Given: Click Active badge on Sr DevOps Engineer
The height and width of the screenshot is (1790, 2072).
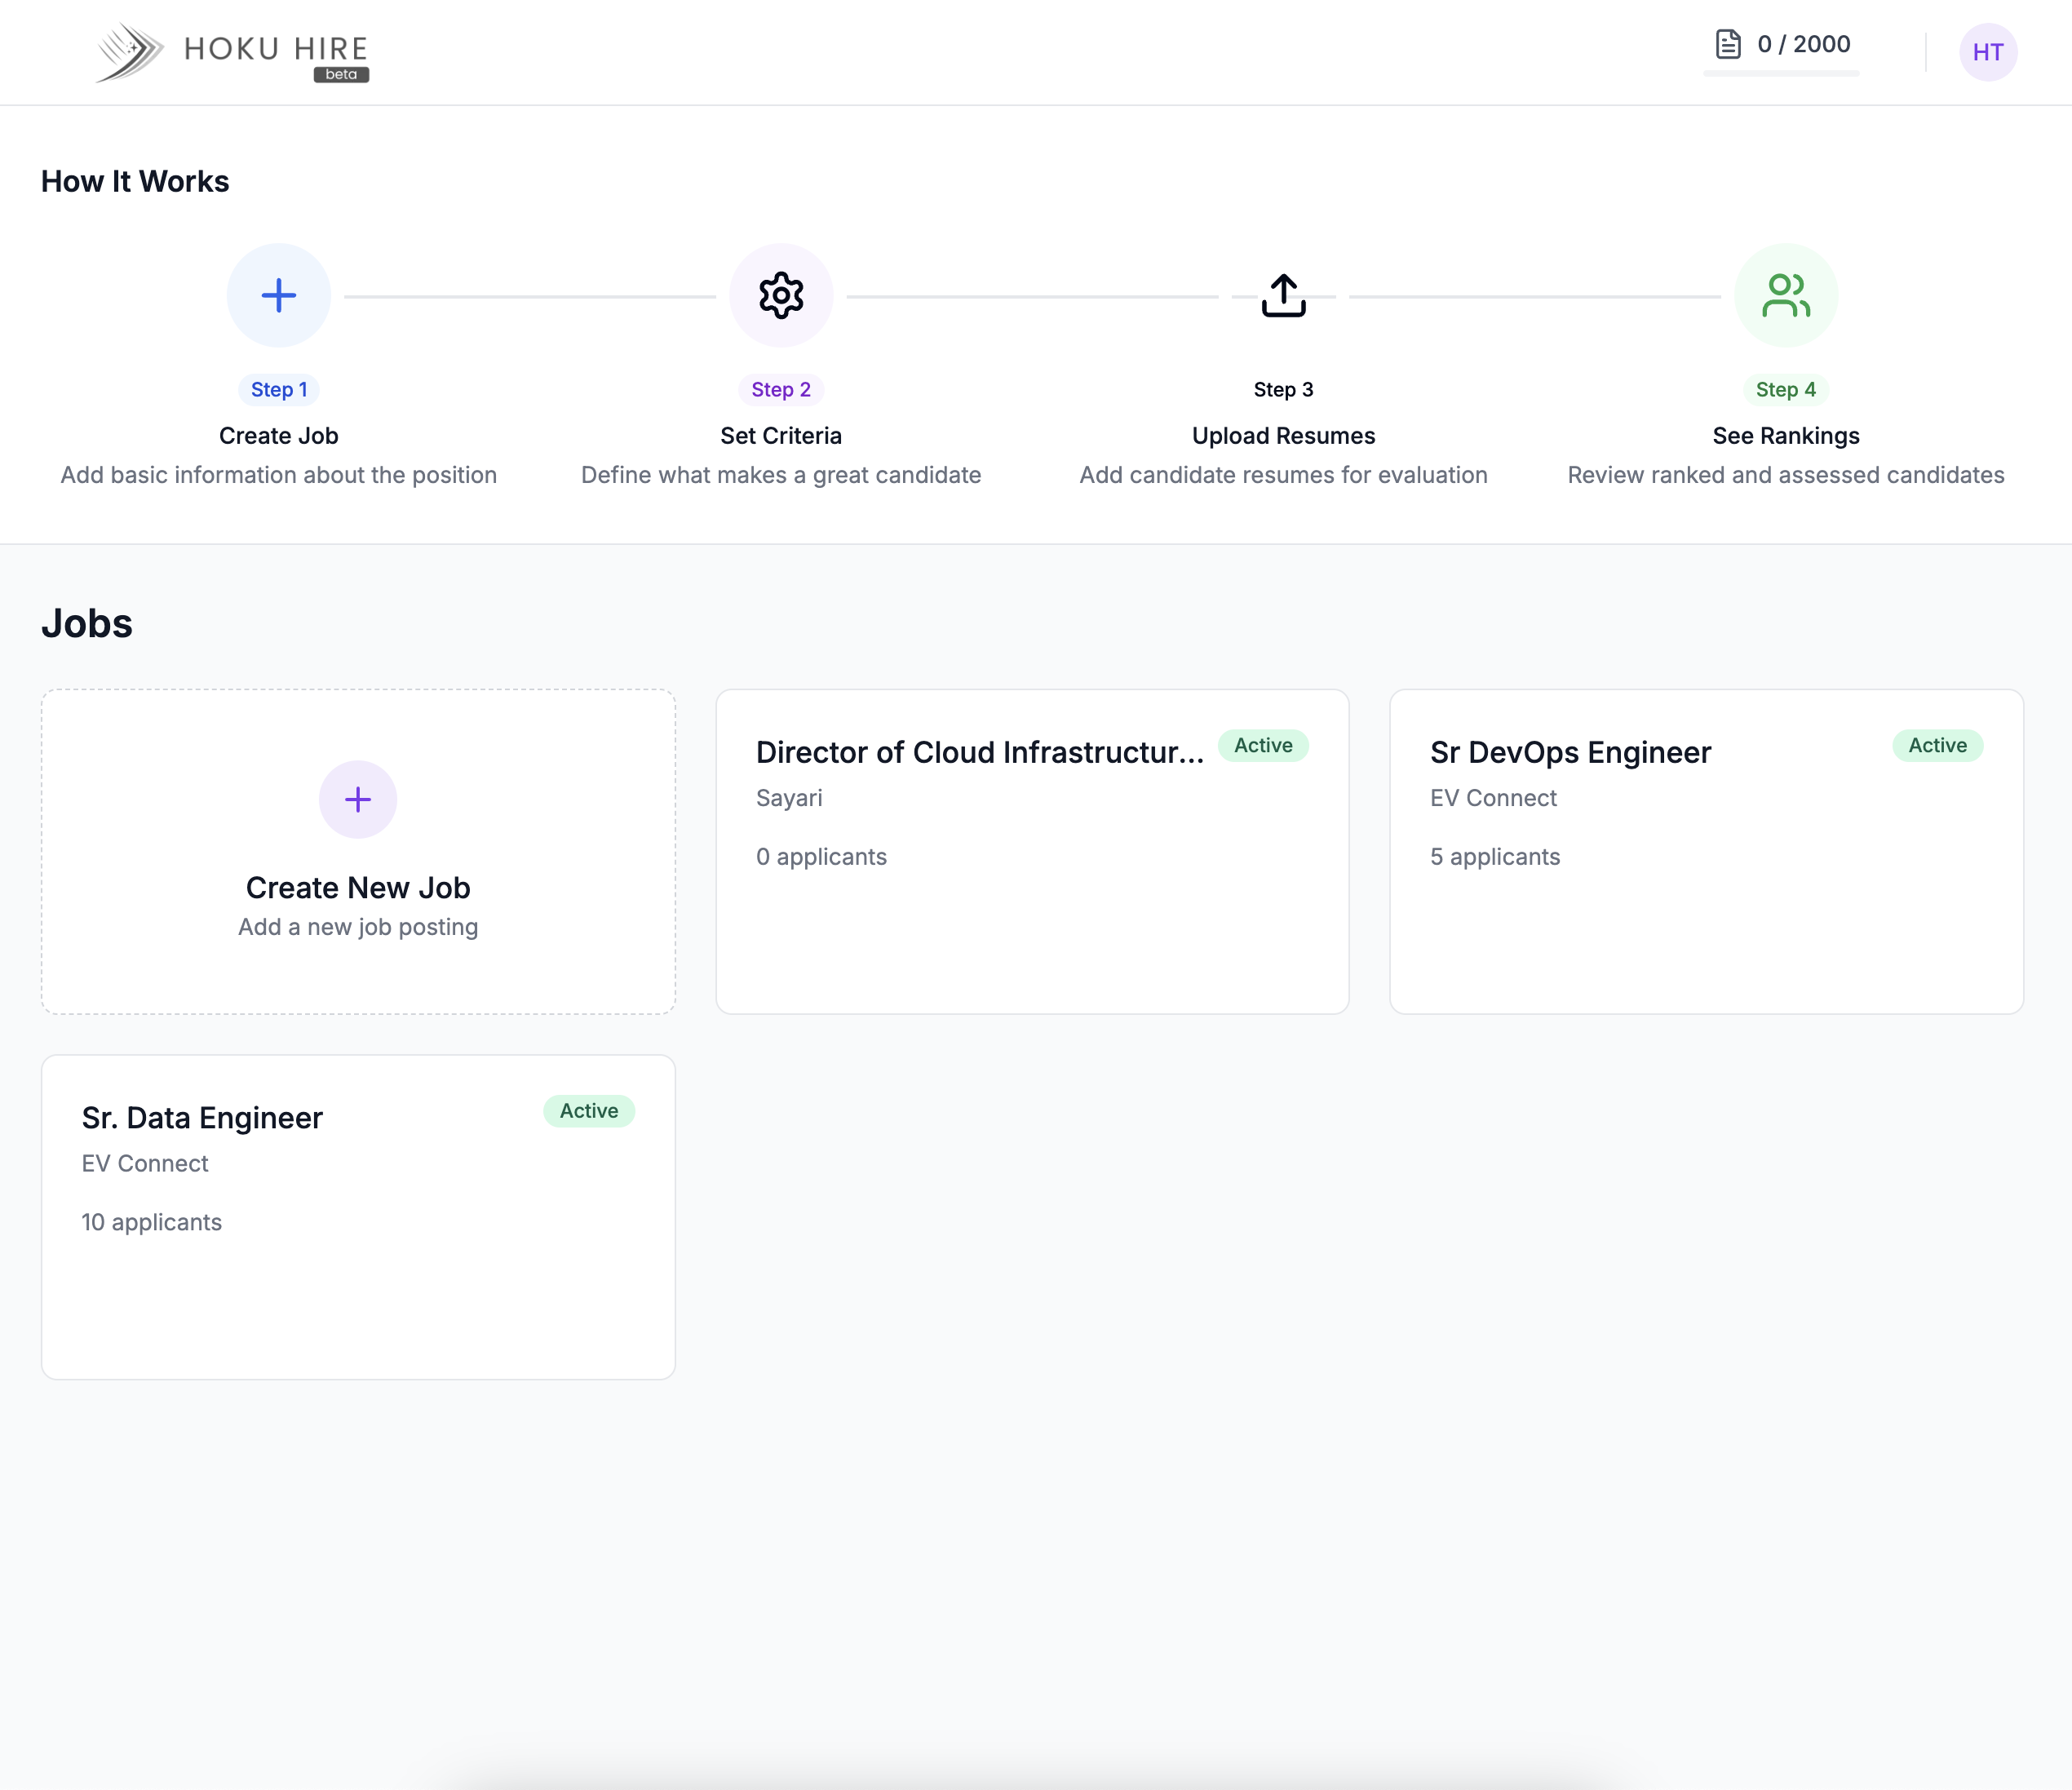Looking at the screenshot, I should (x=1937, y=745).
